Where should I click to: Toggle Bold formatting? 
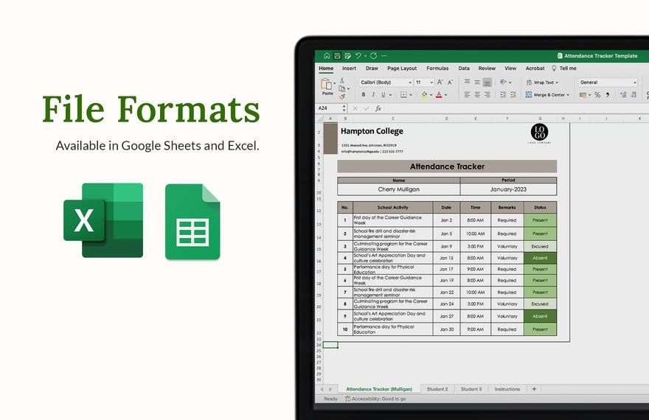[364, 94]
